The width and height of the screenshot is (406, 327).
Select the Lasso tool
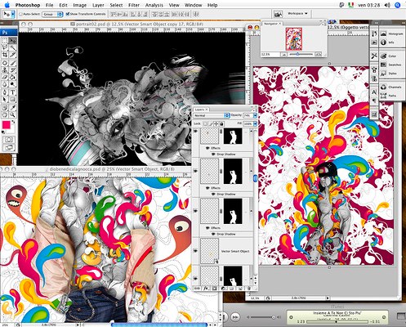(x=5, y=48)
